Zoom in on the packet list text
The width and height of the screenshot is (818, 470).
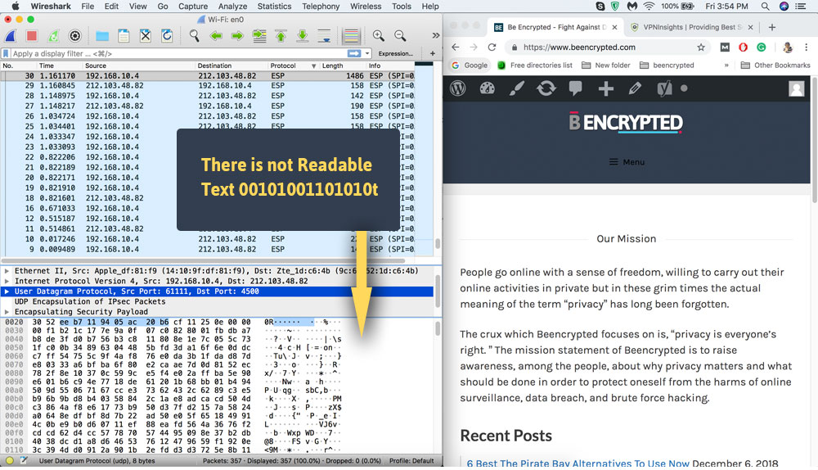[379, 36]
